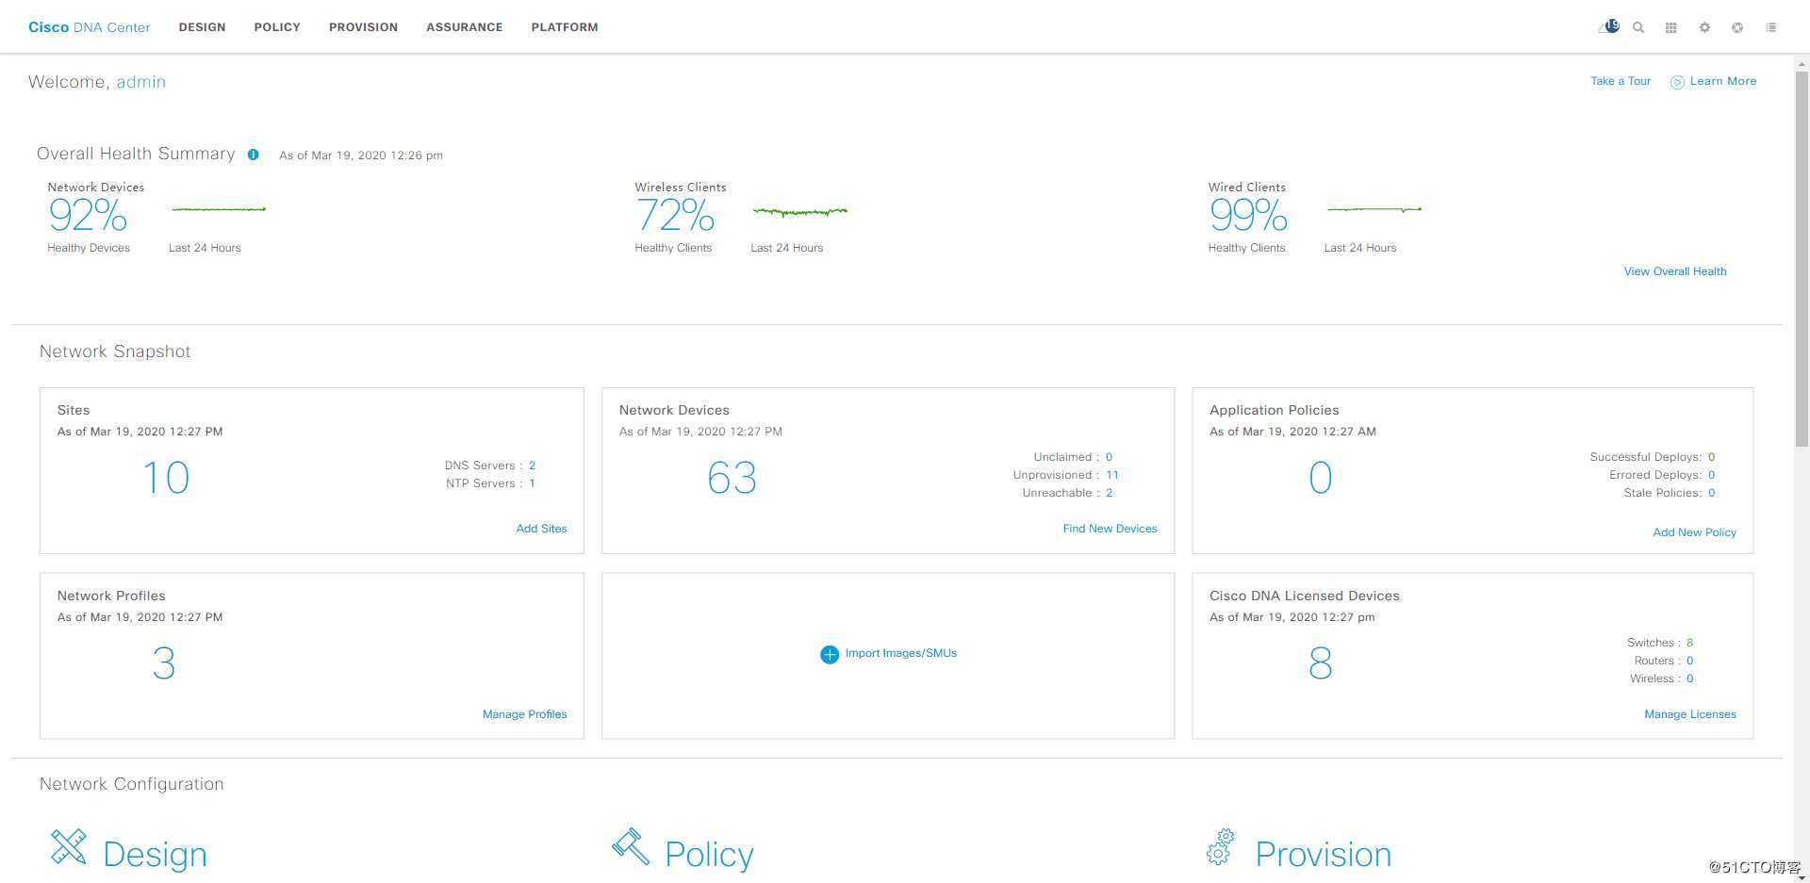Image resolution: width=1810 pixels, height=883 pixels.
Task: Open the notifications cloud icon with badge
Action: (x=1608, y=26)
